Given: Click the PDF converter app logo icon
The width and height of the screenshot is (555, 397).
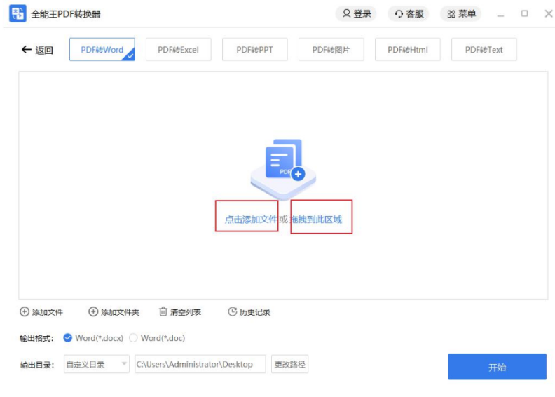Looking at the screenshot, I should coord(18,13).
